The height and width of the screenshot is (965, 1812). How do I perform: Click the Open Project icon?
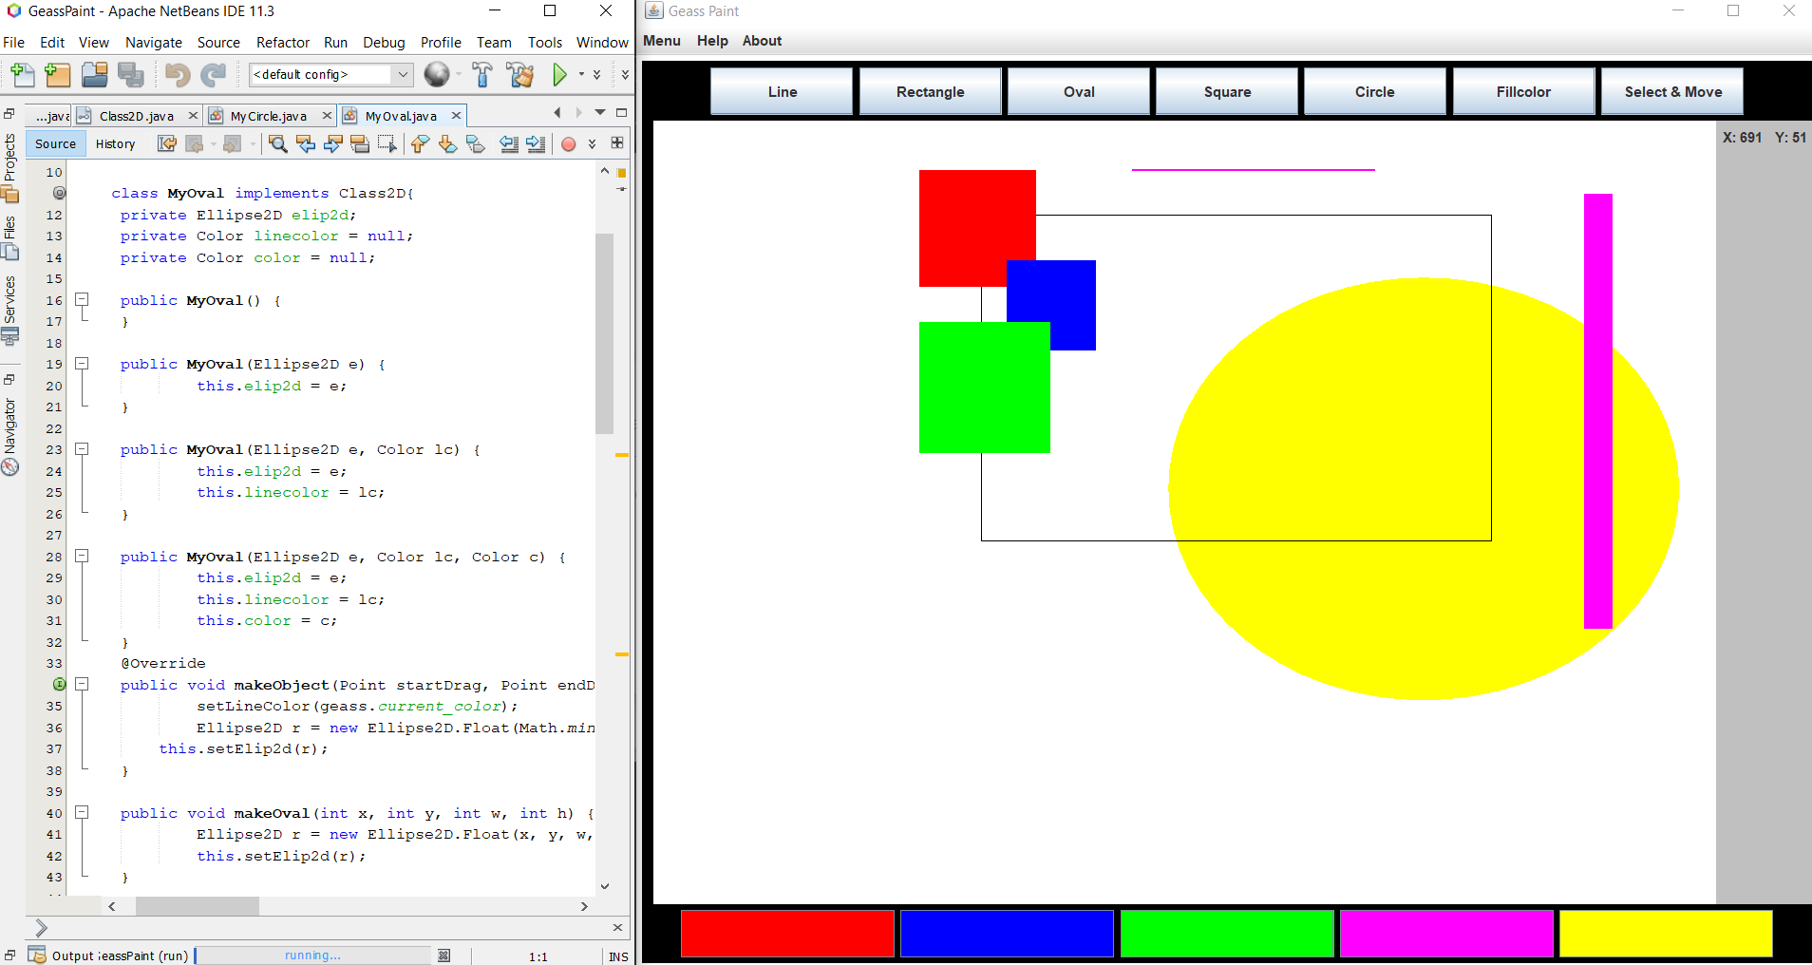pos(94,74)
